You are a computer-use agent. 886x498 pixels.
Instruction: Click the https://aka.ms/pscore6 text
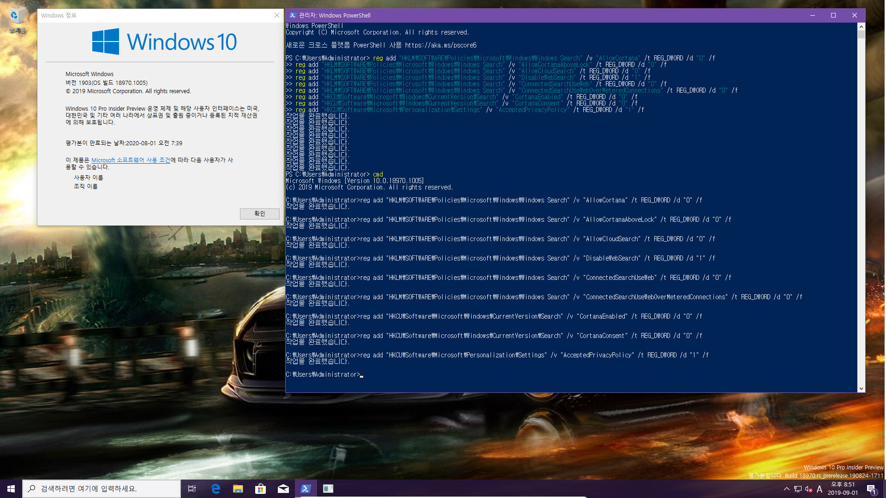pyautogui.click(x=441, y=45)
